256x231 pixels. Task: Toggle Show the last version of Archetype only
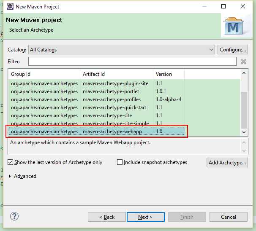point(55,162)
